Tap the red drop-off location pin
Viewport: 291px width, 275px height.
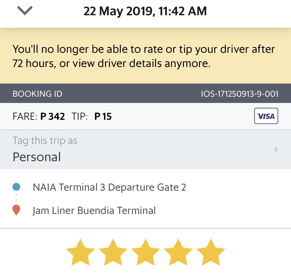tap(16, 210)
